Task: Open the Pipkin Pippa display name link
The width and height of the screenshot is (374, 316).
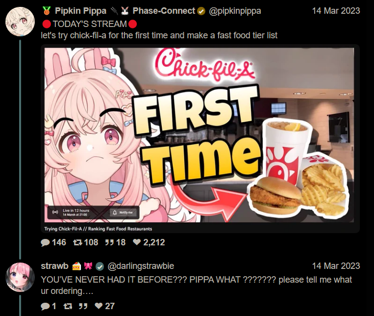Action: (80, 11)
